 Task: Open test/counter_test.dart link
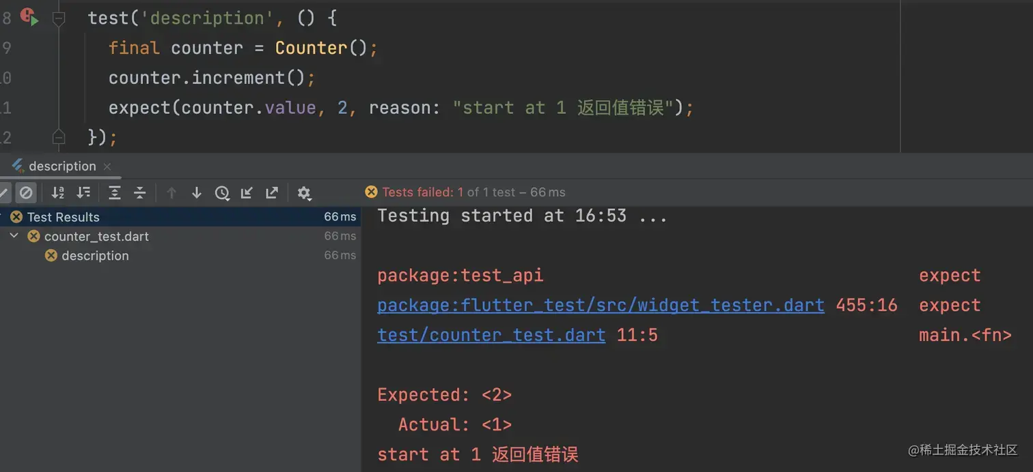(491, 335)
